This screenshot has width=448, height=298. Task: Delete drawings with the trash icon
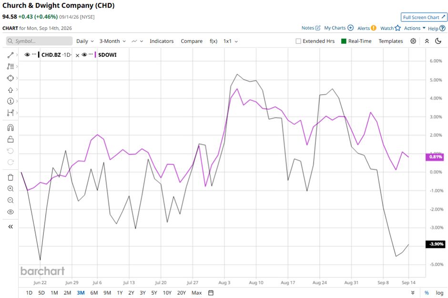coord(10,177)
